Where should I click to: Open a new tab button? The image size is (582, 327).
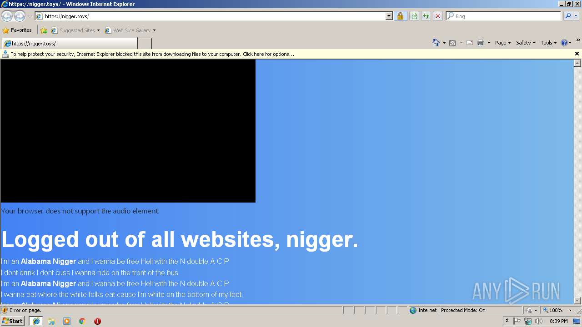[x=145, y=44]
